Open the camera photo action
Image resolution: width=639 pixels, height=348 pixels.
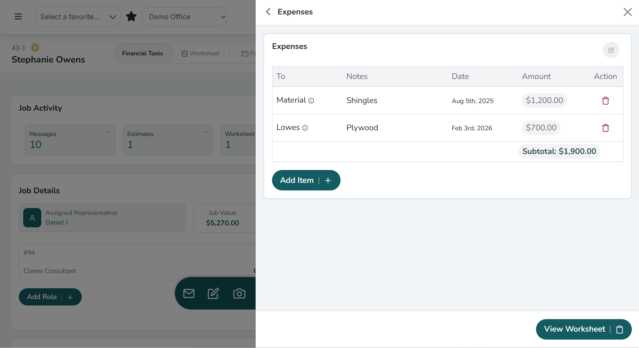pos(239,293)
